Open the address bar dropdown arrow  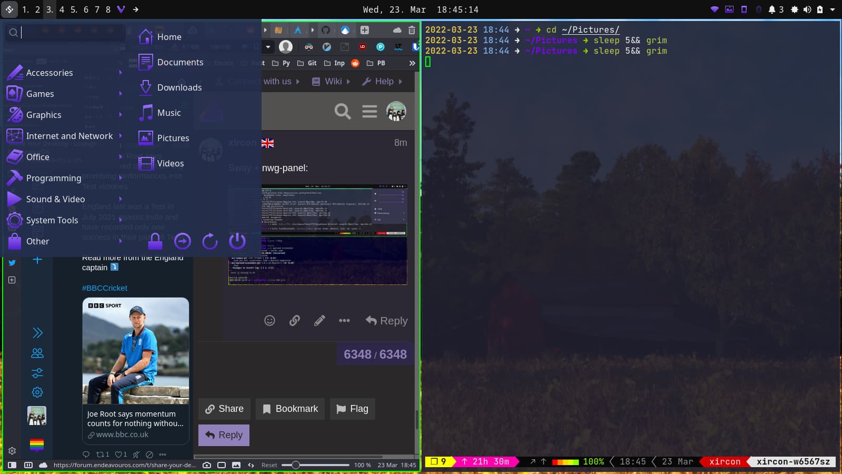click(x=268, y=47)
